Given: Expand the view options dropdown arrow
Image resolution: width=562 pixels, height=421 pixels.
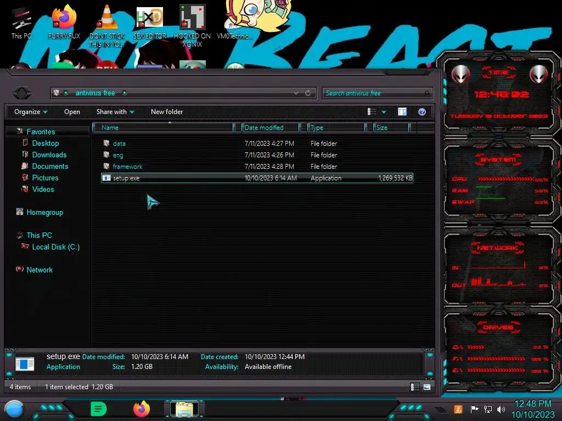Looking at the screenshot, I should (384, 112).
